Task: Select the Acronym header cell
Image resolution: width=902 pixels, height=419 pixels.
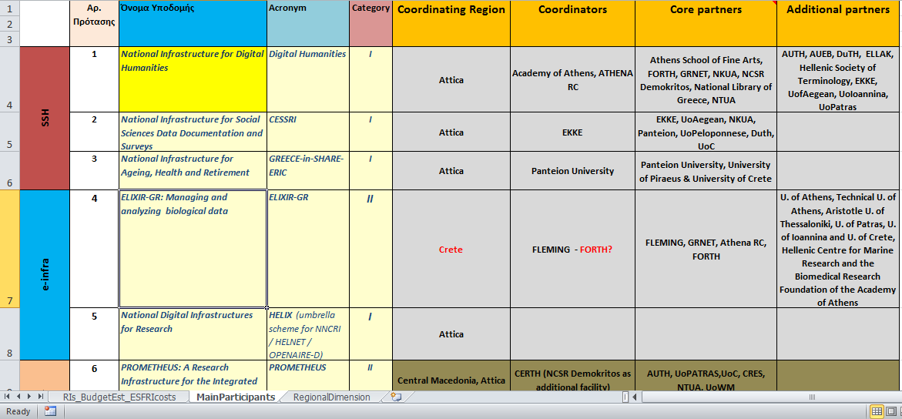Action: tap(308, 24)
